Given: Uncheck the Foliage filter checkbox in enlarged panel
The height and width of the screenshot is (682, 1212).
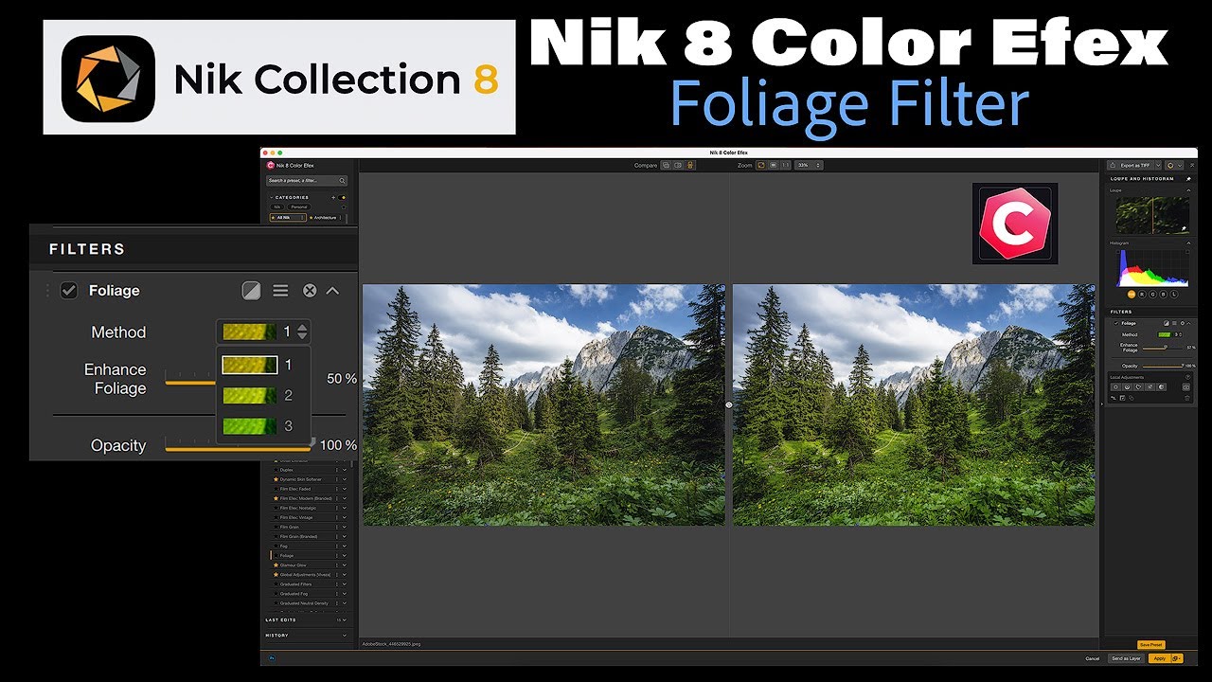Looking at the screenshot, I should pyautogui.click(x=68, y=291).
